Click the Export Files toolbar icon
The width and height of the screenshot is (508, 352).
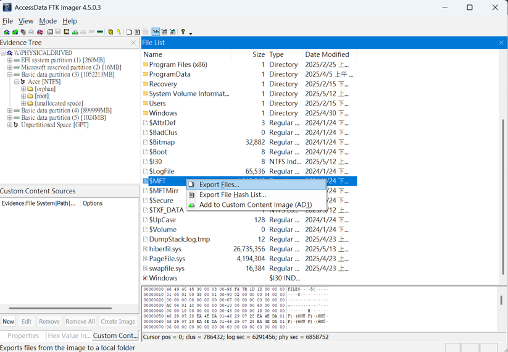click(129, 31)
